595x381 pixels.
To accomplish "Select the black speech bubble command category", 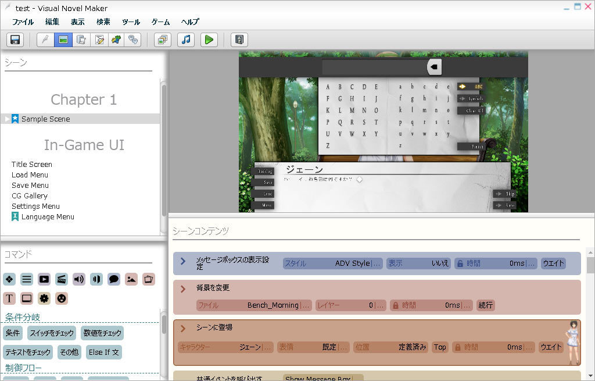I will coord(114,279).
